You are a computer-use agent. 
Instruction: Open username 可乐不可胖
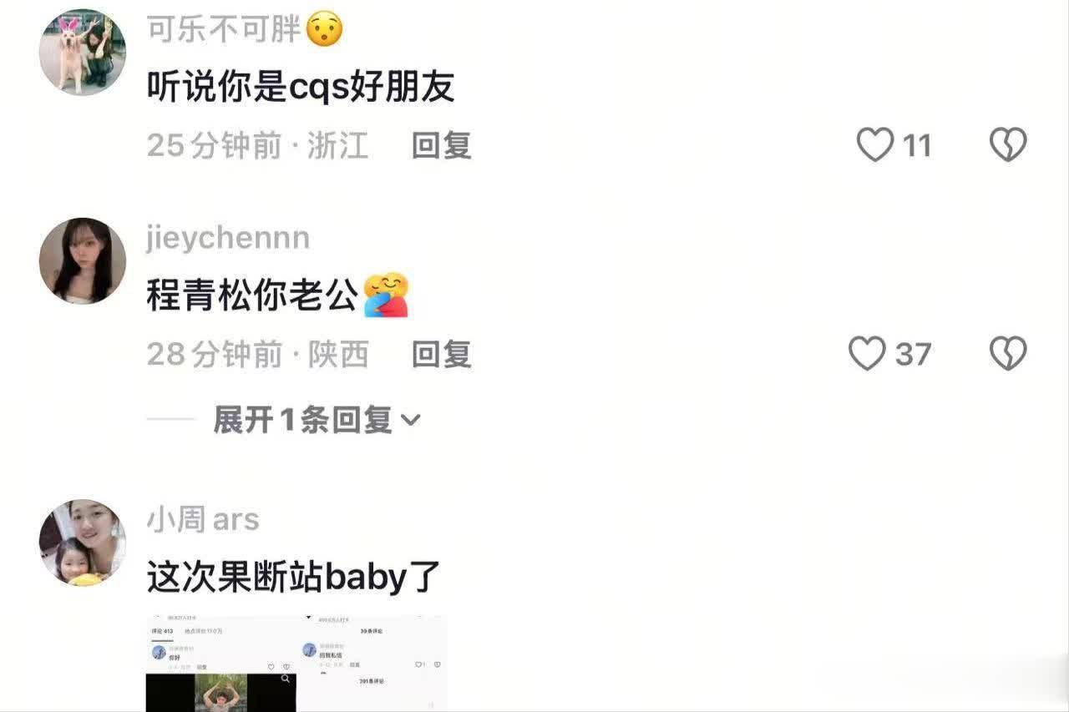tap(224, 30)
